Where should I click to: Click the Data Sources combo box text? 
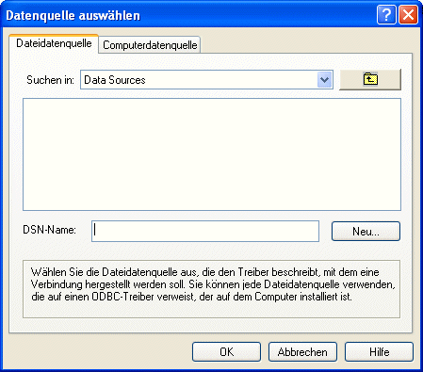(115, 80)
